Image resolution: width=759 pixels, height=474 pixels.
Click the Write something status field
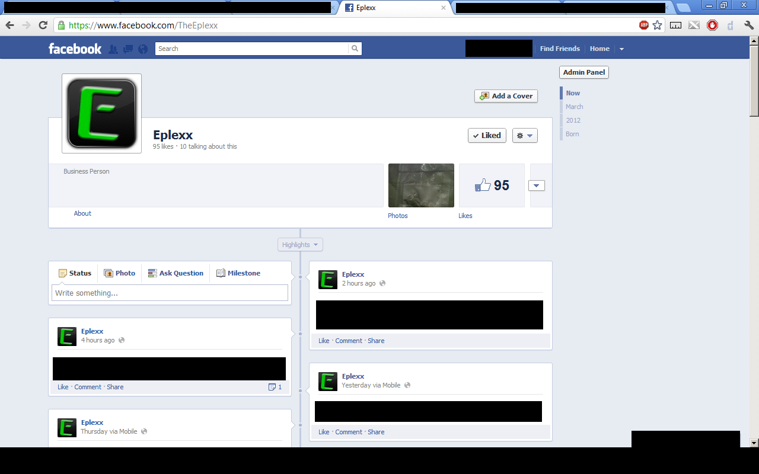pos(170,293)
